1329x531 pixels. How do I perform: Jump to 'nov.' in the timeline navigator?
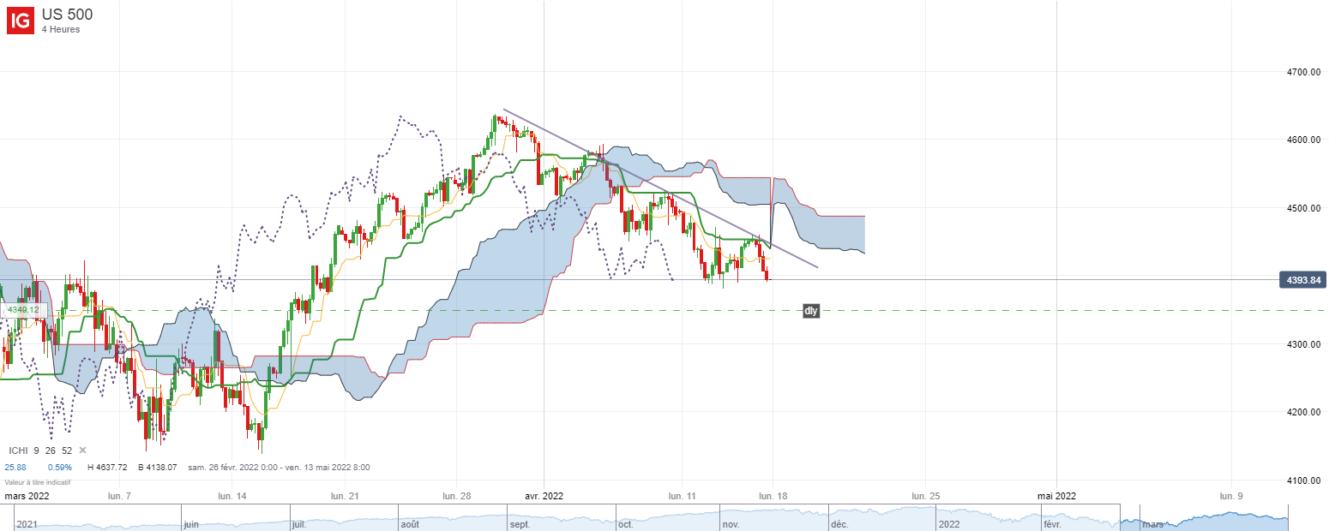point(731,523)
